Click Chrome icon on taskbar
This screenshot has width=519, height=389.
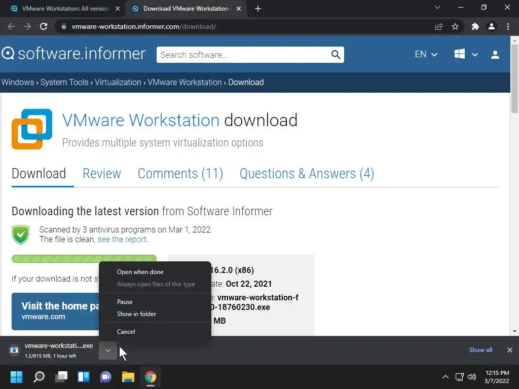(150, 377)
